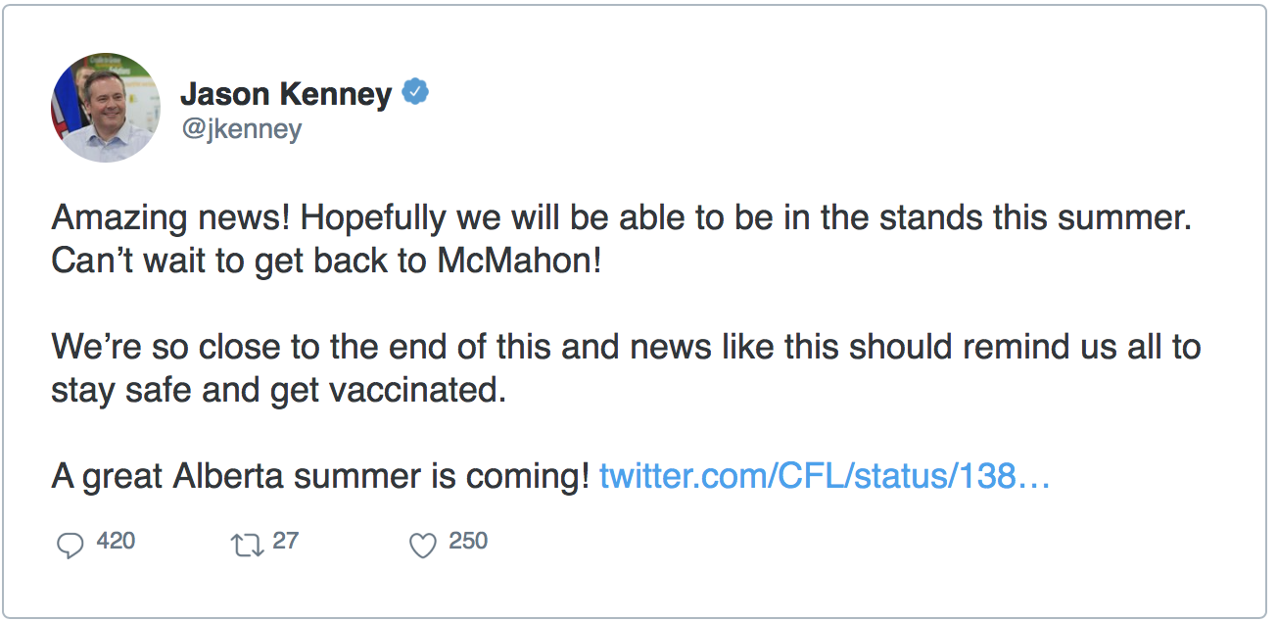
Task: Like the tweet with the heart icon
Action: [422, 545]
